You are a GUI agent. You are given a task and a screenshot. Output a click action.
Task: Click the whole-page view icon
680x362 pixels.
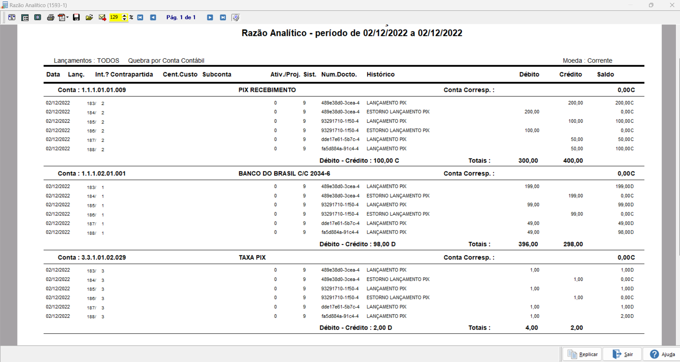[x=38, y=17]
